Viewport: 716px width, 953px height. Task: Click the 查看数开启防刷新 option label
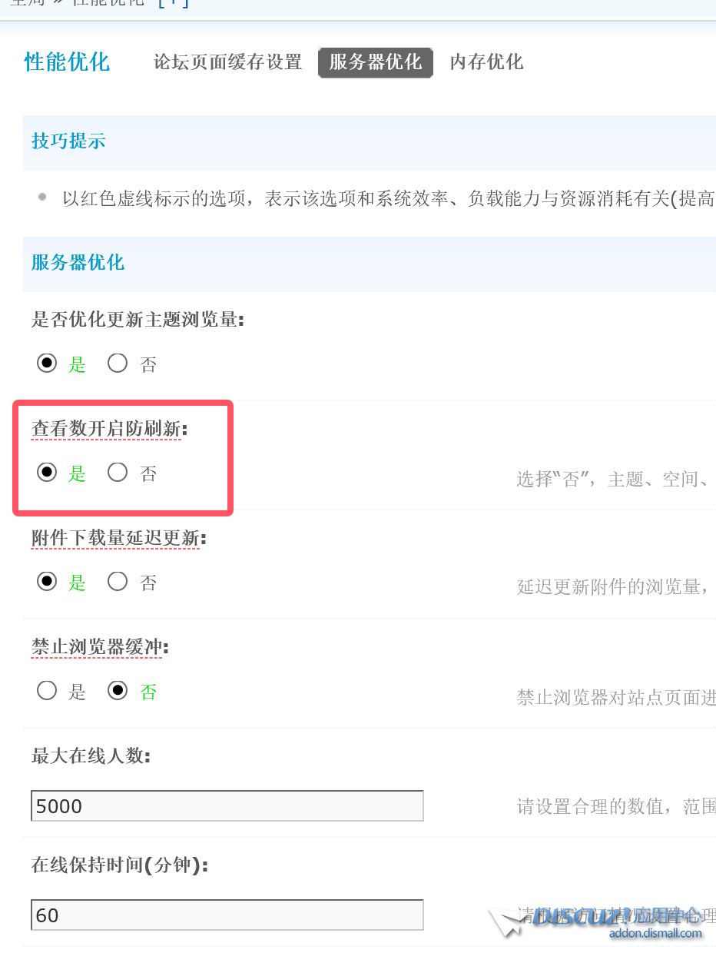coord(106,429)
